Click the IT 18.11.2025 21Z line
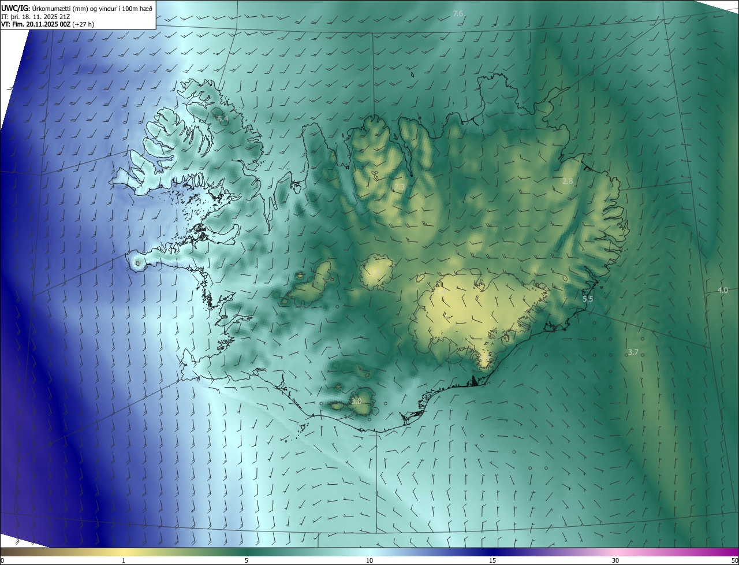Viewport: 739px width, 565px height. 35,17
